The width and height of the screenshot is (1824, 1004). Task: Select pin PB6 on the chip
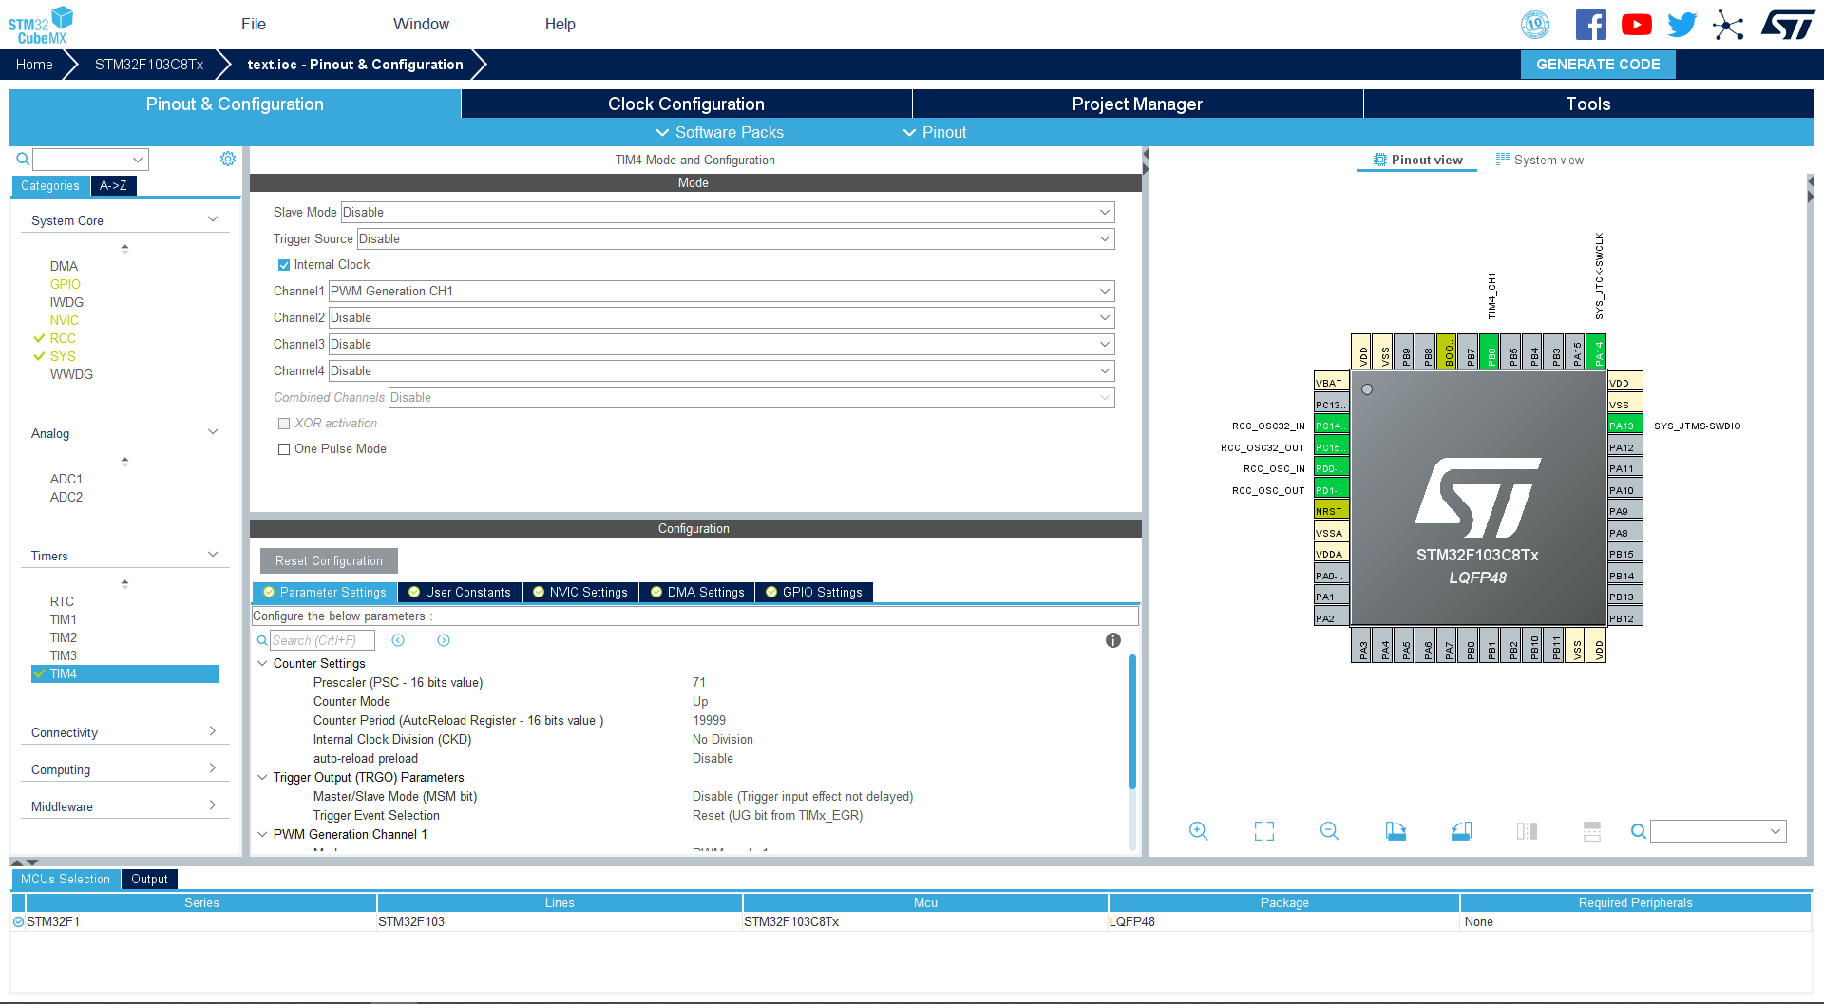(x=1491, y=351)
